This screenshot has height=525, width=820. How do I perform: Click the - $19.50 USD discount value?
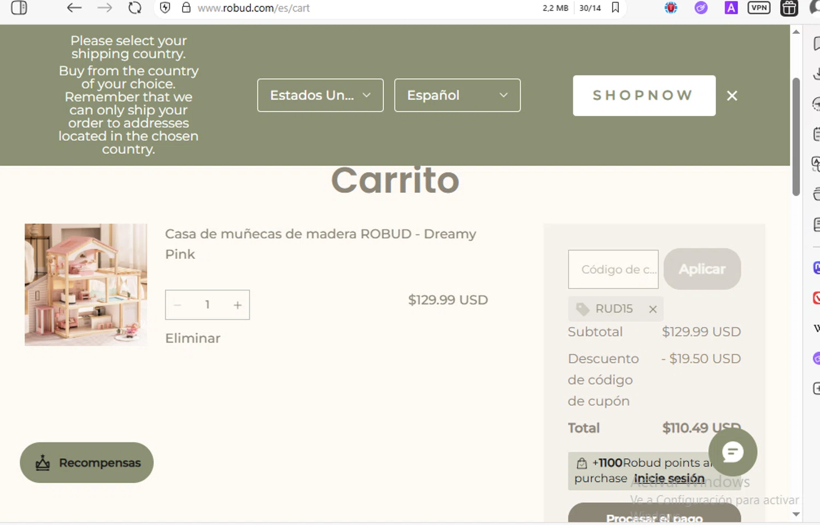[x=701, y=358]
